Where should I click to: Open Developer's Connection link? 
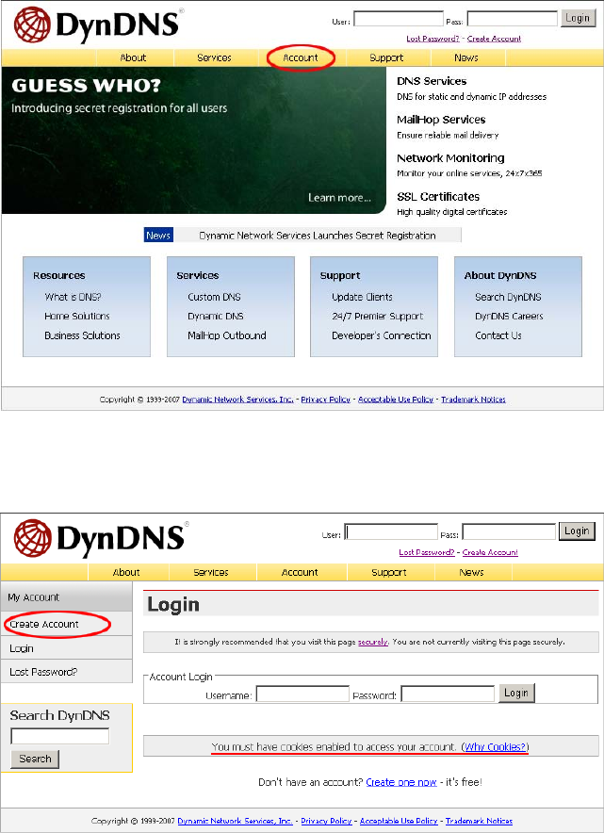tap(382, 335)
